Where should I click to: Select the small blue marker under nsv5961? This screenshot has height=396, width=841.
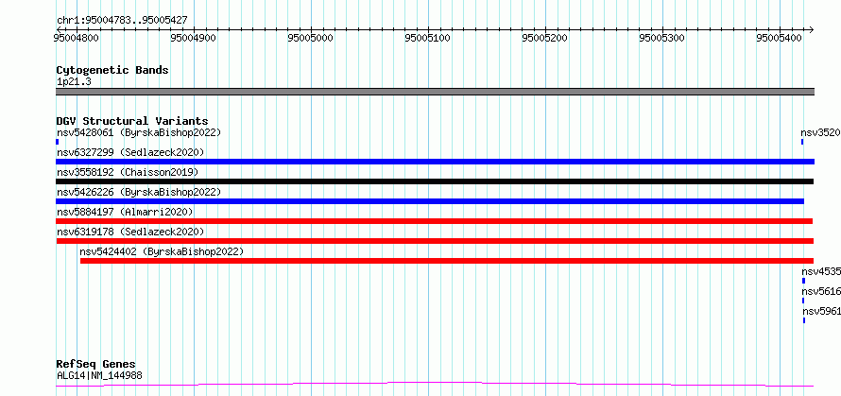coord(804,320)
